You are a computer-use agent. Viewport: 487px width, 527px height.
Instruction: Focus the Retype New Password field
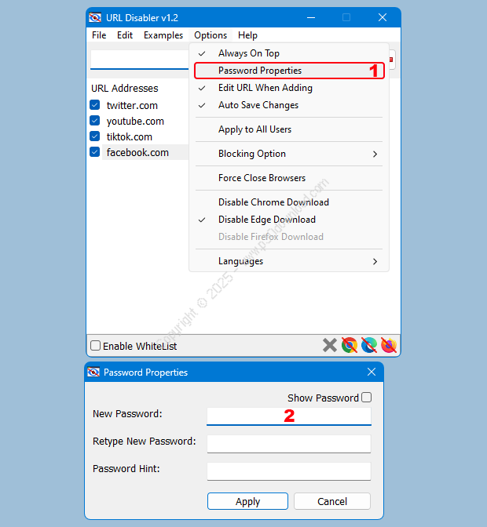tap(288, 444)
